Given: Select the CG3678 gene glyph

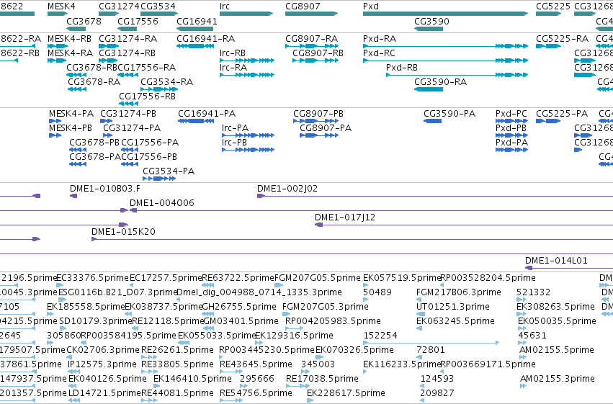Looking at the screenshot, I should 76,29.
